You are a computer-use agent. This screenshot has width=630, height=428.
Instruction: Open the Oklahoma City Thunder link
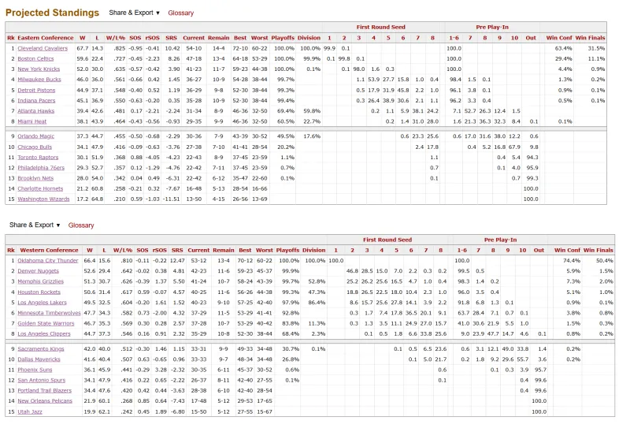coord(48,261)
